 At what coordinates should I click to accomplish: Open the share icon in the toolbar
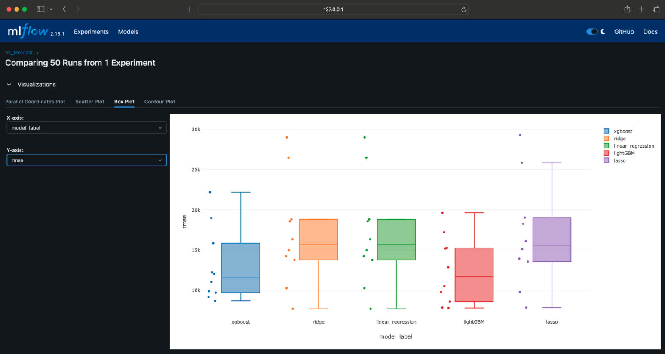coord(627,9)
